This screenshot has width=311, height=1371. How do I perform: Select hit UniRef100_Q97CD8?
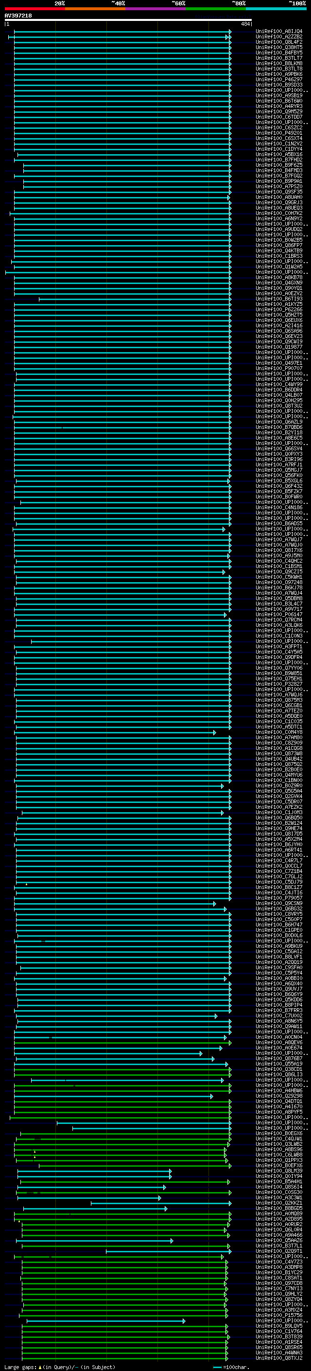[x=278, y=1282]
